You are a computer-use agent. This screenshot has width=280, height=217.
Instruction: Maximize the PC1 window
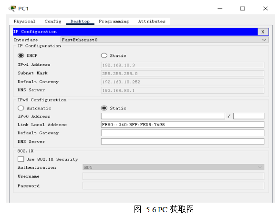point(242,9)
